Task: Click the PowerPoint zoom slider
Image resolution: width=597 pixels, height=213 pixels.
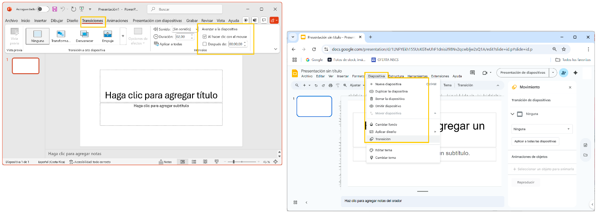Action: pos(234,162)
